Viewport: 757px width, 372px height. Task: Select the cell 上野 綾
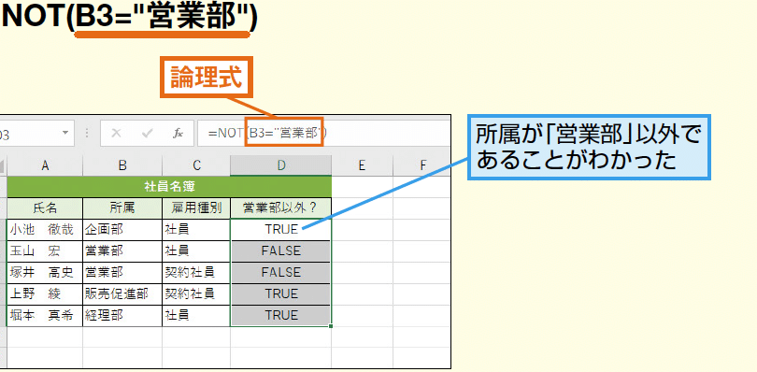pos(45,293)
